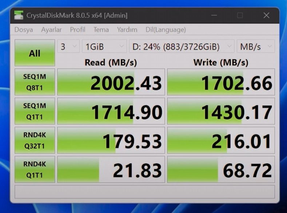Open the Dosya menu
Image resolution: width=287 pixels, height=213 pixels.
[x=24, y=29]
